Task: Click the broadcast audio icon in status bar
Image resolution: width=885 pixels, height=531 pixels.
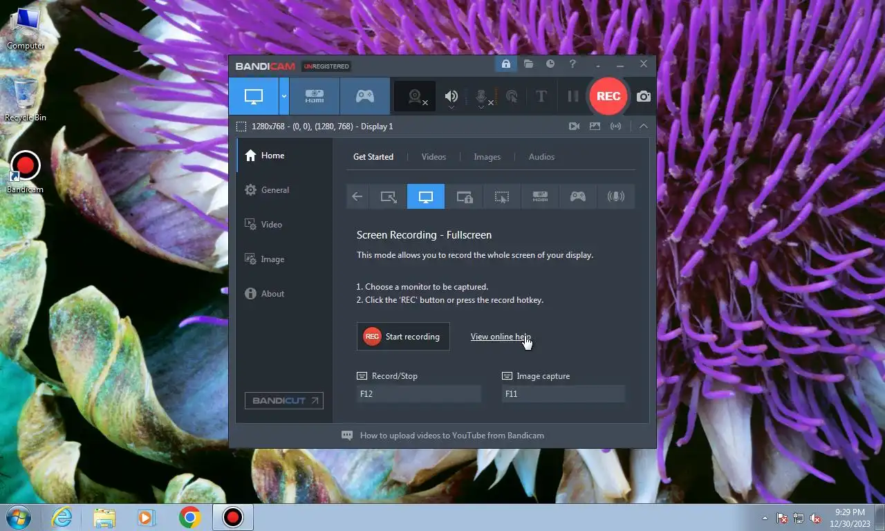Action: 615,127
